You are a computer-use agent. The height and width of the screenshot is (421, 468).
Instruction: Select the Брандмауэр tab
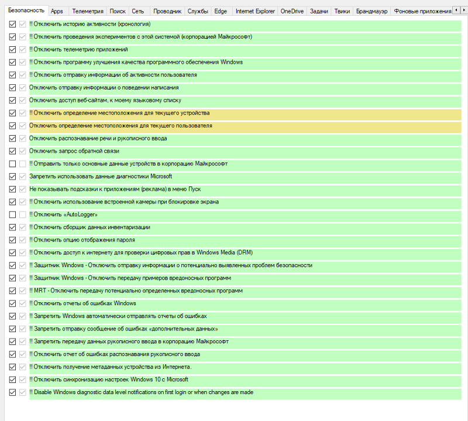pyautogui.click(x=372, y=11)
